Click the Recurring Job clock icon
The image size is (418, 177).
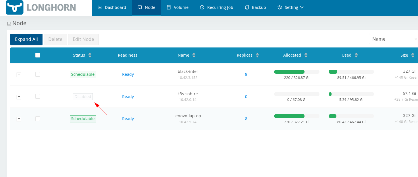(202, 7)
